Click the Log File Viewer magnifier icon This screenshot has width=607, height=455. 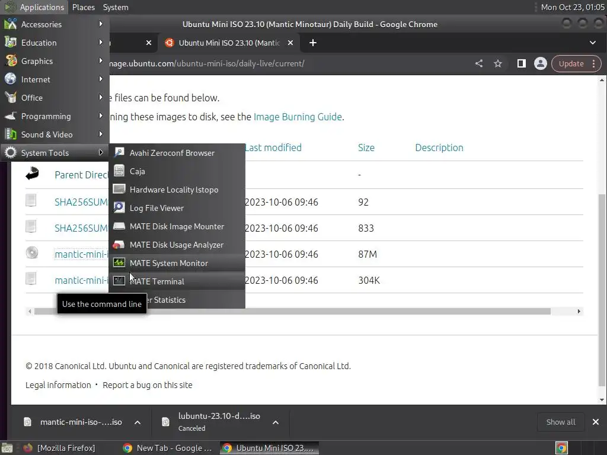119,208
